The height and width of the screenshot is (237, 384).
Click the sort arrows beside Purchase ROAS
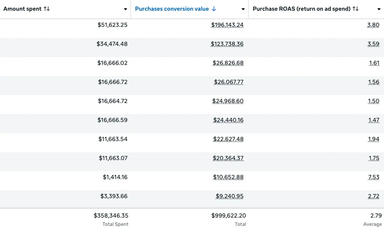[356, 9]
